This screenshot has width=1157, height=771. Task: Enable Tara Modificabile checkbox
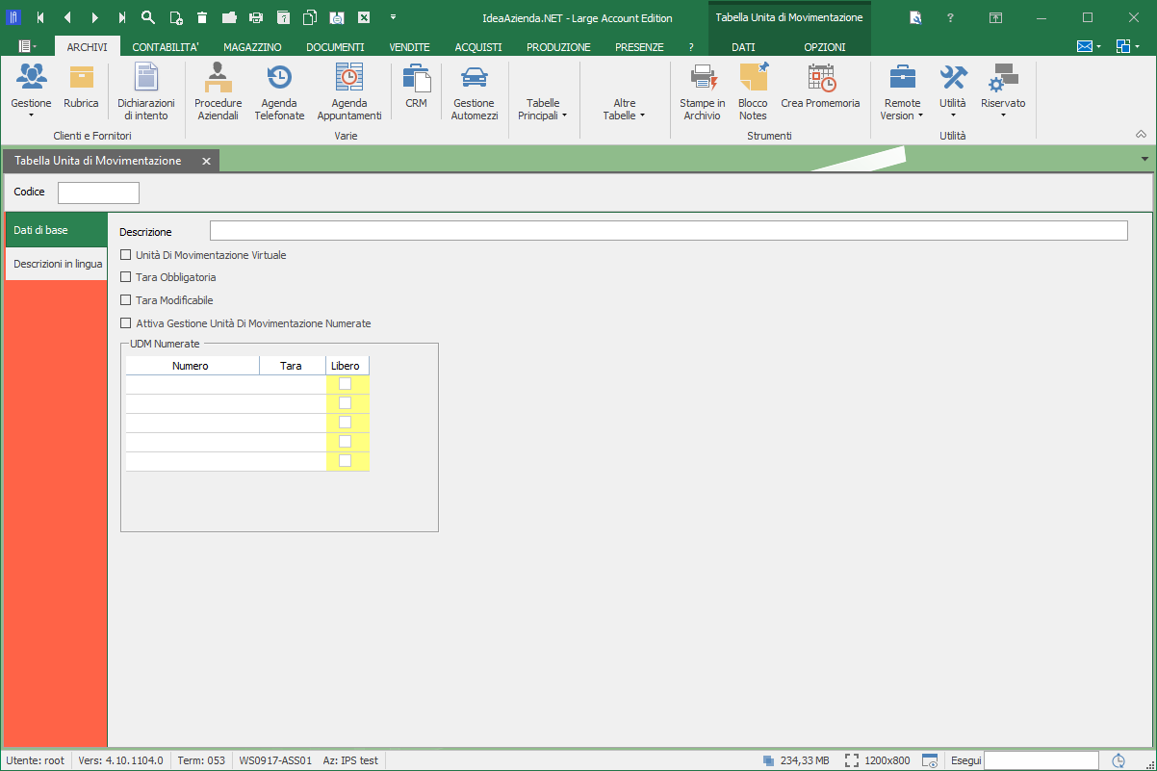(x=125, y=300)
